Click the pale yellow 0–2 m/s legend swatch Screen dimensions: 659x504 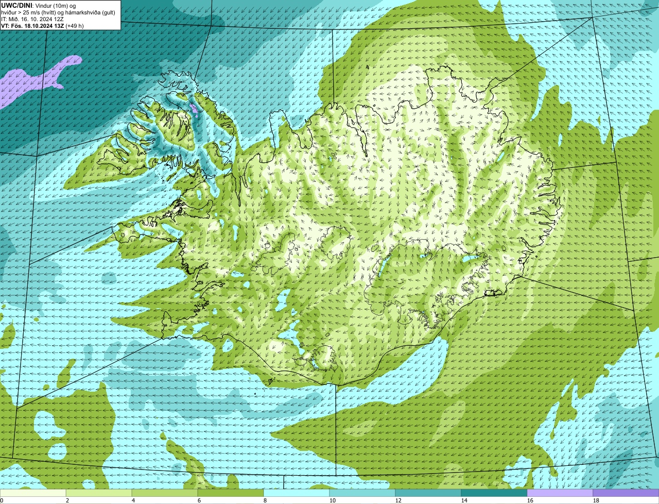(x=33, y=493)
